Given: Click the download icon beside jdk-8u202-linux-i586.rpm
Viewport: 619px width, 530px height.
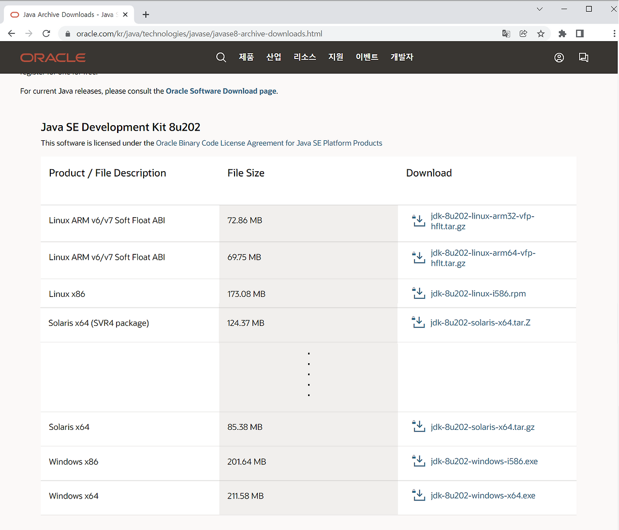Looking at the screenshot, I should 418,293.
